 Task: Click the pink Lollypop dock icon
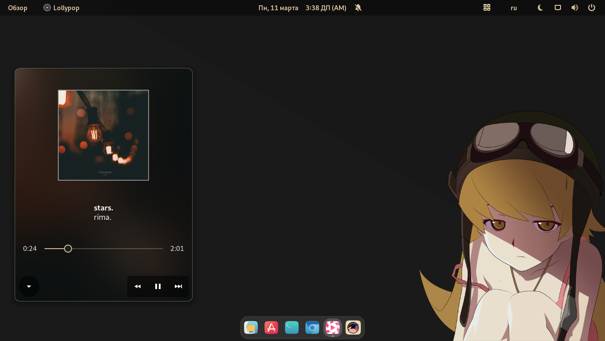(333, 328)
